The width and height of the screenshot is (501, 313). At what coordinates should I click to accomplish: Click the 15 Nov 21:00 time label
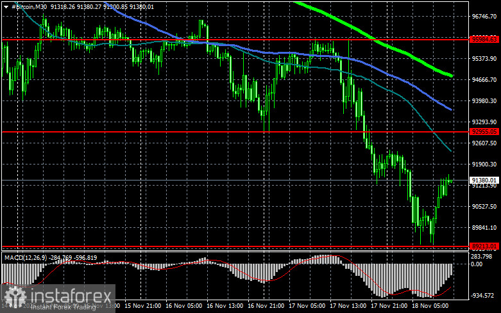coord(143,306)
